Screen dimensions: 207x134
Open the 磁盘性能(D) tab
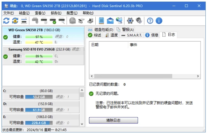tap(101, 30)
